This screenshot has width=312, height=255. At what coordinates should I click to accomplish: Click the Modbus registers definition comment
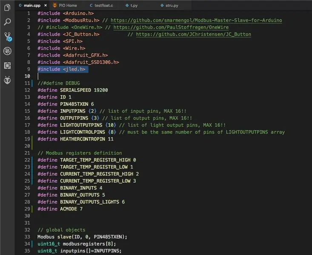point(80,153)
